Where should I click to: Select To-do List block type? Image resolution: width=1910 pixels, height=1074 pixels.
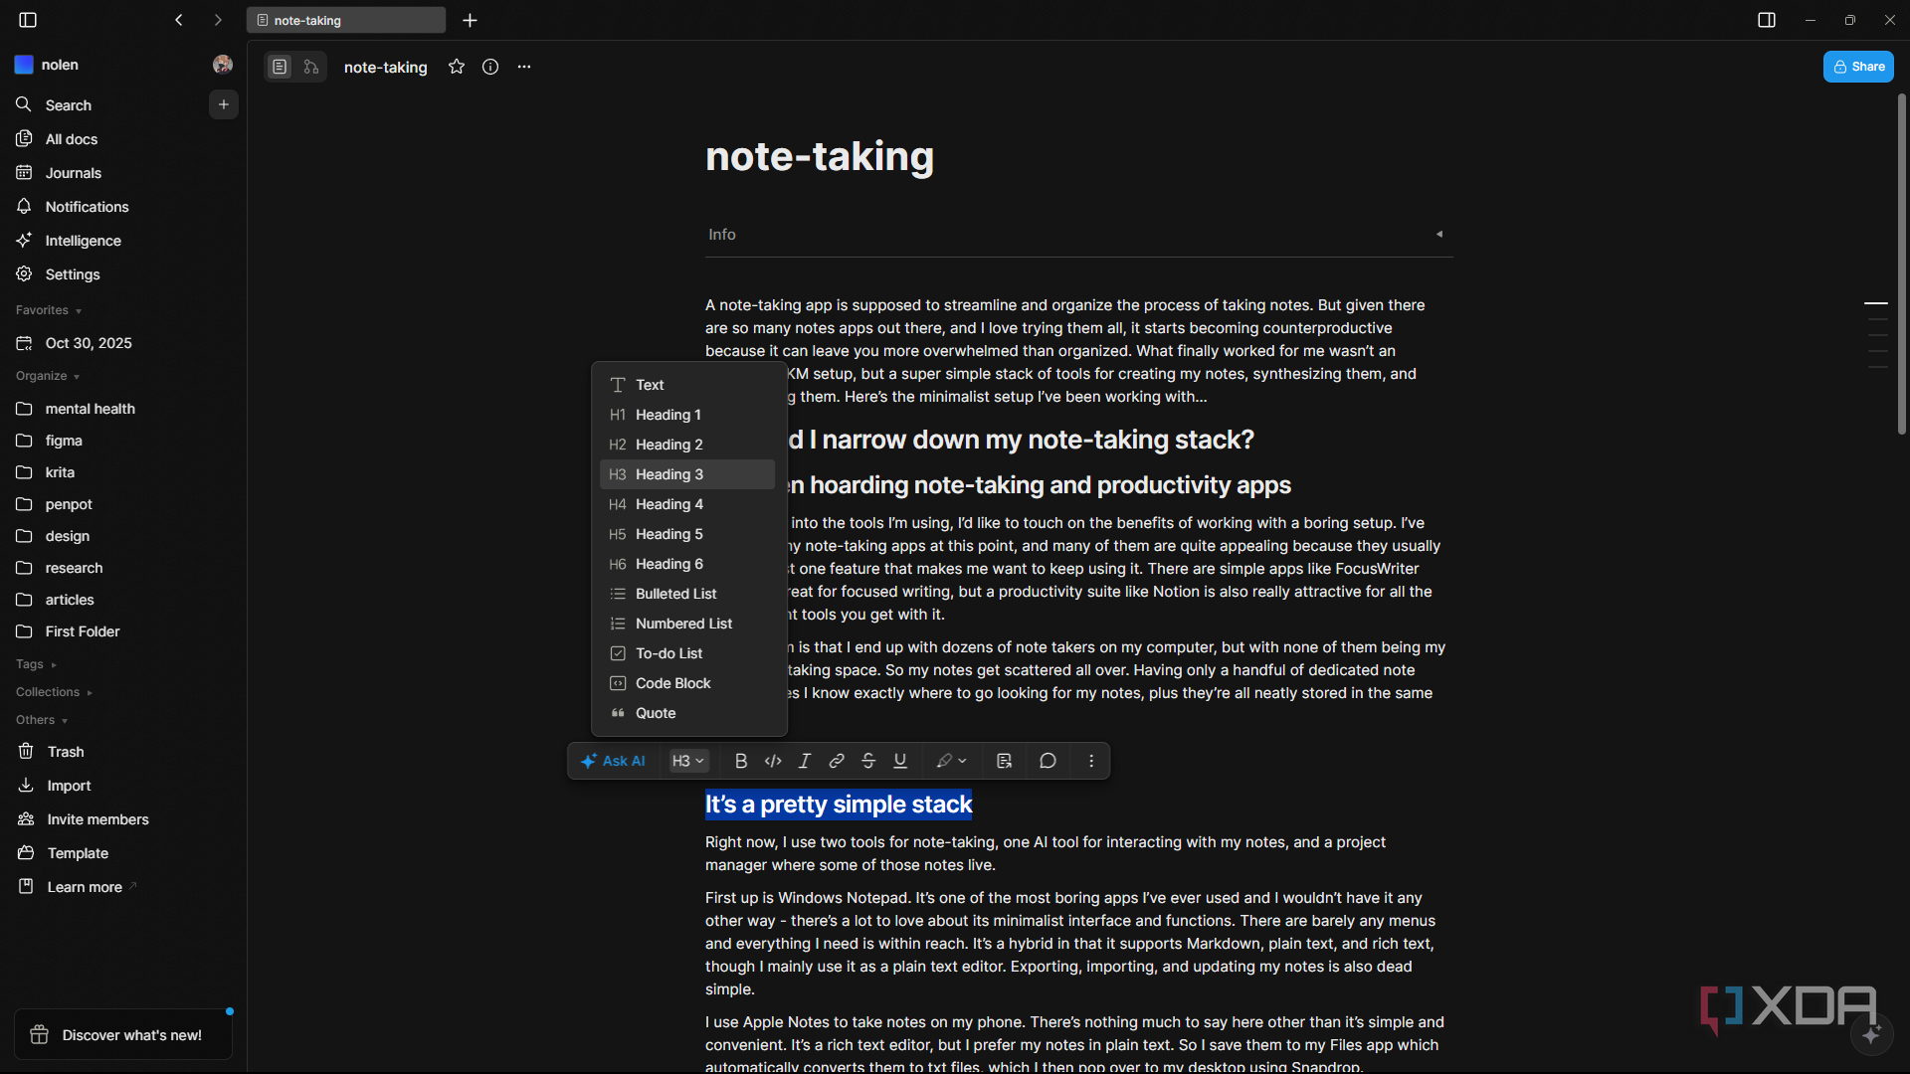tap(687, 653)
